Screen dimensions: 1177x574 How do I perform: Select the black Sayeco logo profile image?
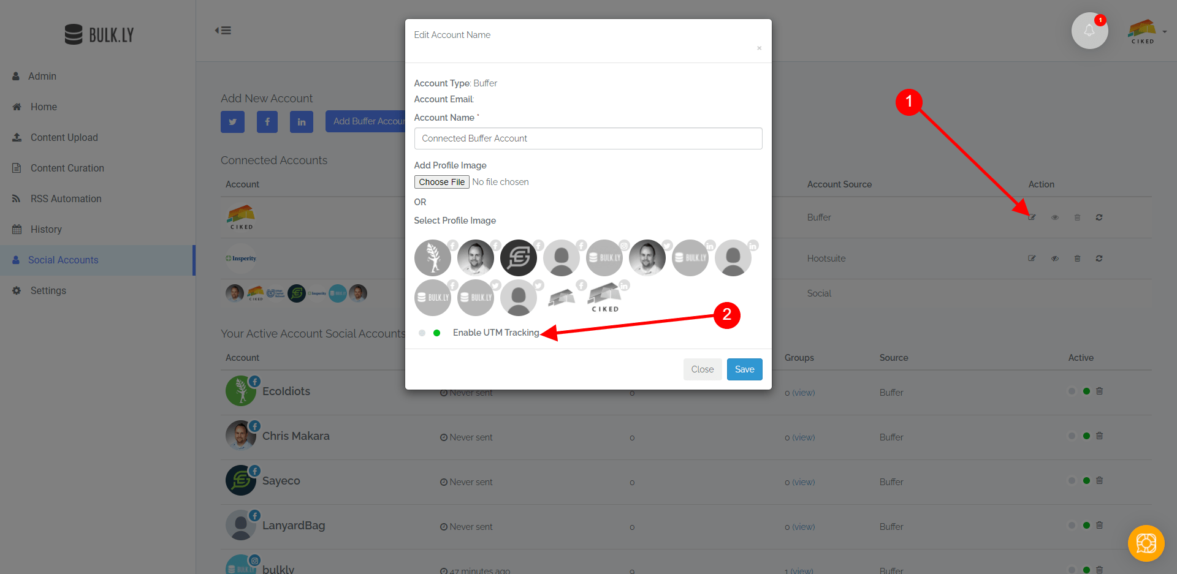tap(519, 258)
